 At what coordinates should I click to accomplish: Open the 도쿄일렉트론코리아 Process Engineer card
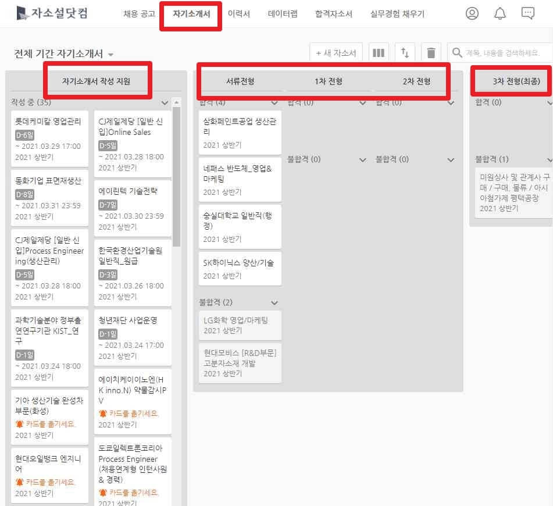132,472
